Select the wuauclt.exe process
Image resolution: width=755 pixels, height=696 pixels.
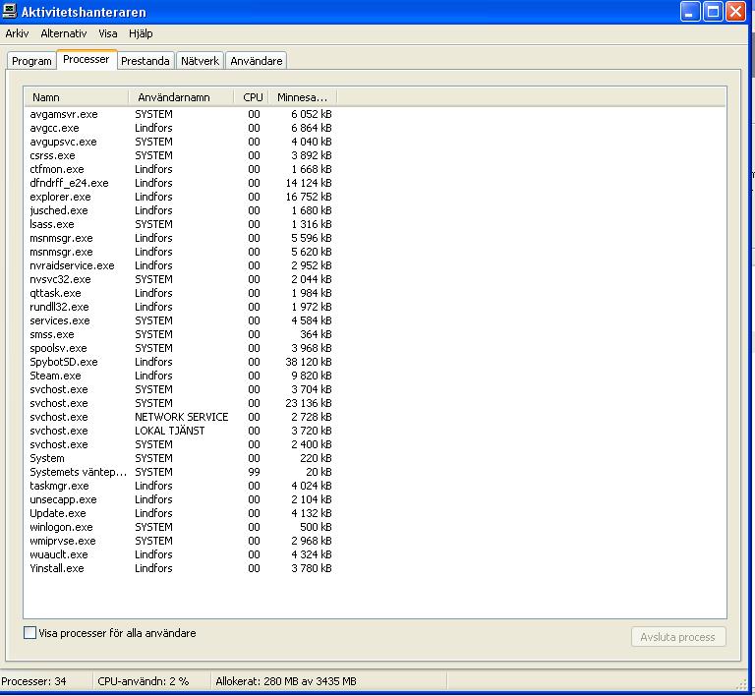tap(181, 554)
